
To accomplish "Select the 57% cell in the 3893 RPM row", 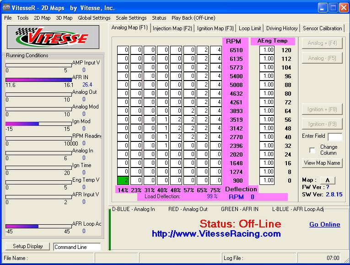I will tap(189, 111).
